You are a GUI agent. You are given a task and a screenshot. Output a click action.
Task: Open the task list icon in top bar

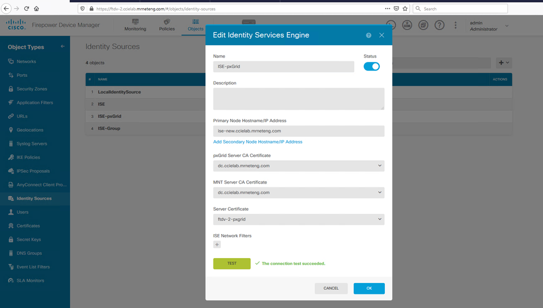[423, 25]
